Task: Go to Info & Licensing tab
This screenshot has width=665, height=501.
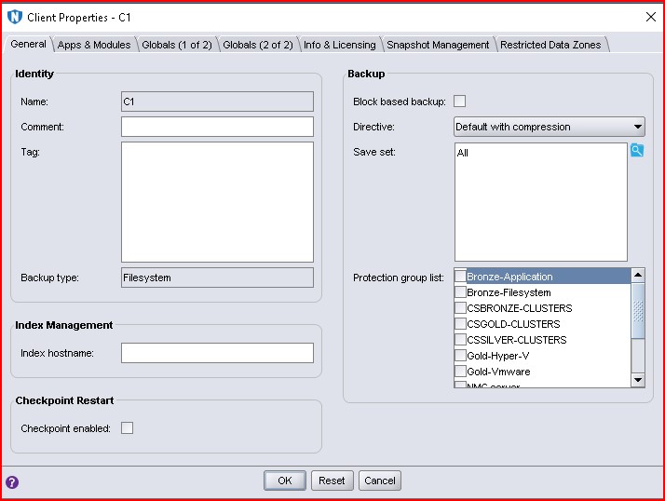Action: pos(340,45)
